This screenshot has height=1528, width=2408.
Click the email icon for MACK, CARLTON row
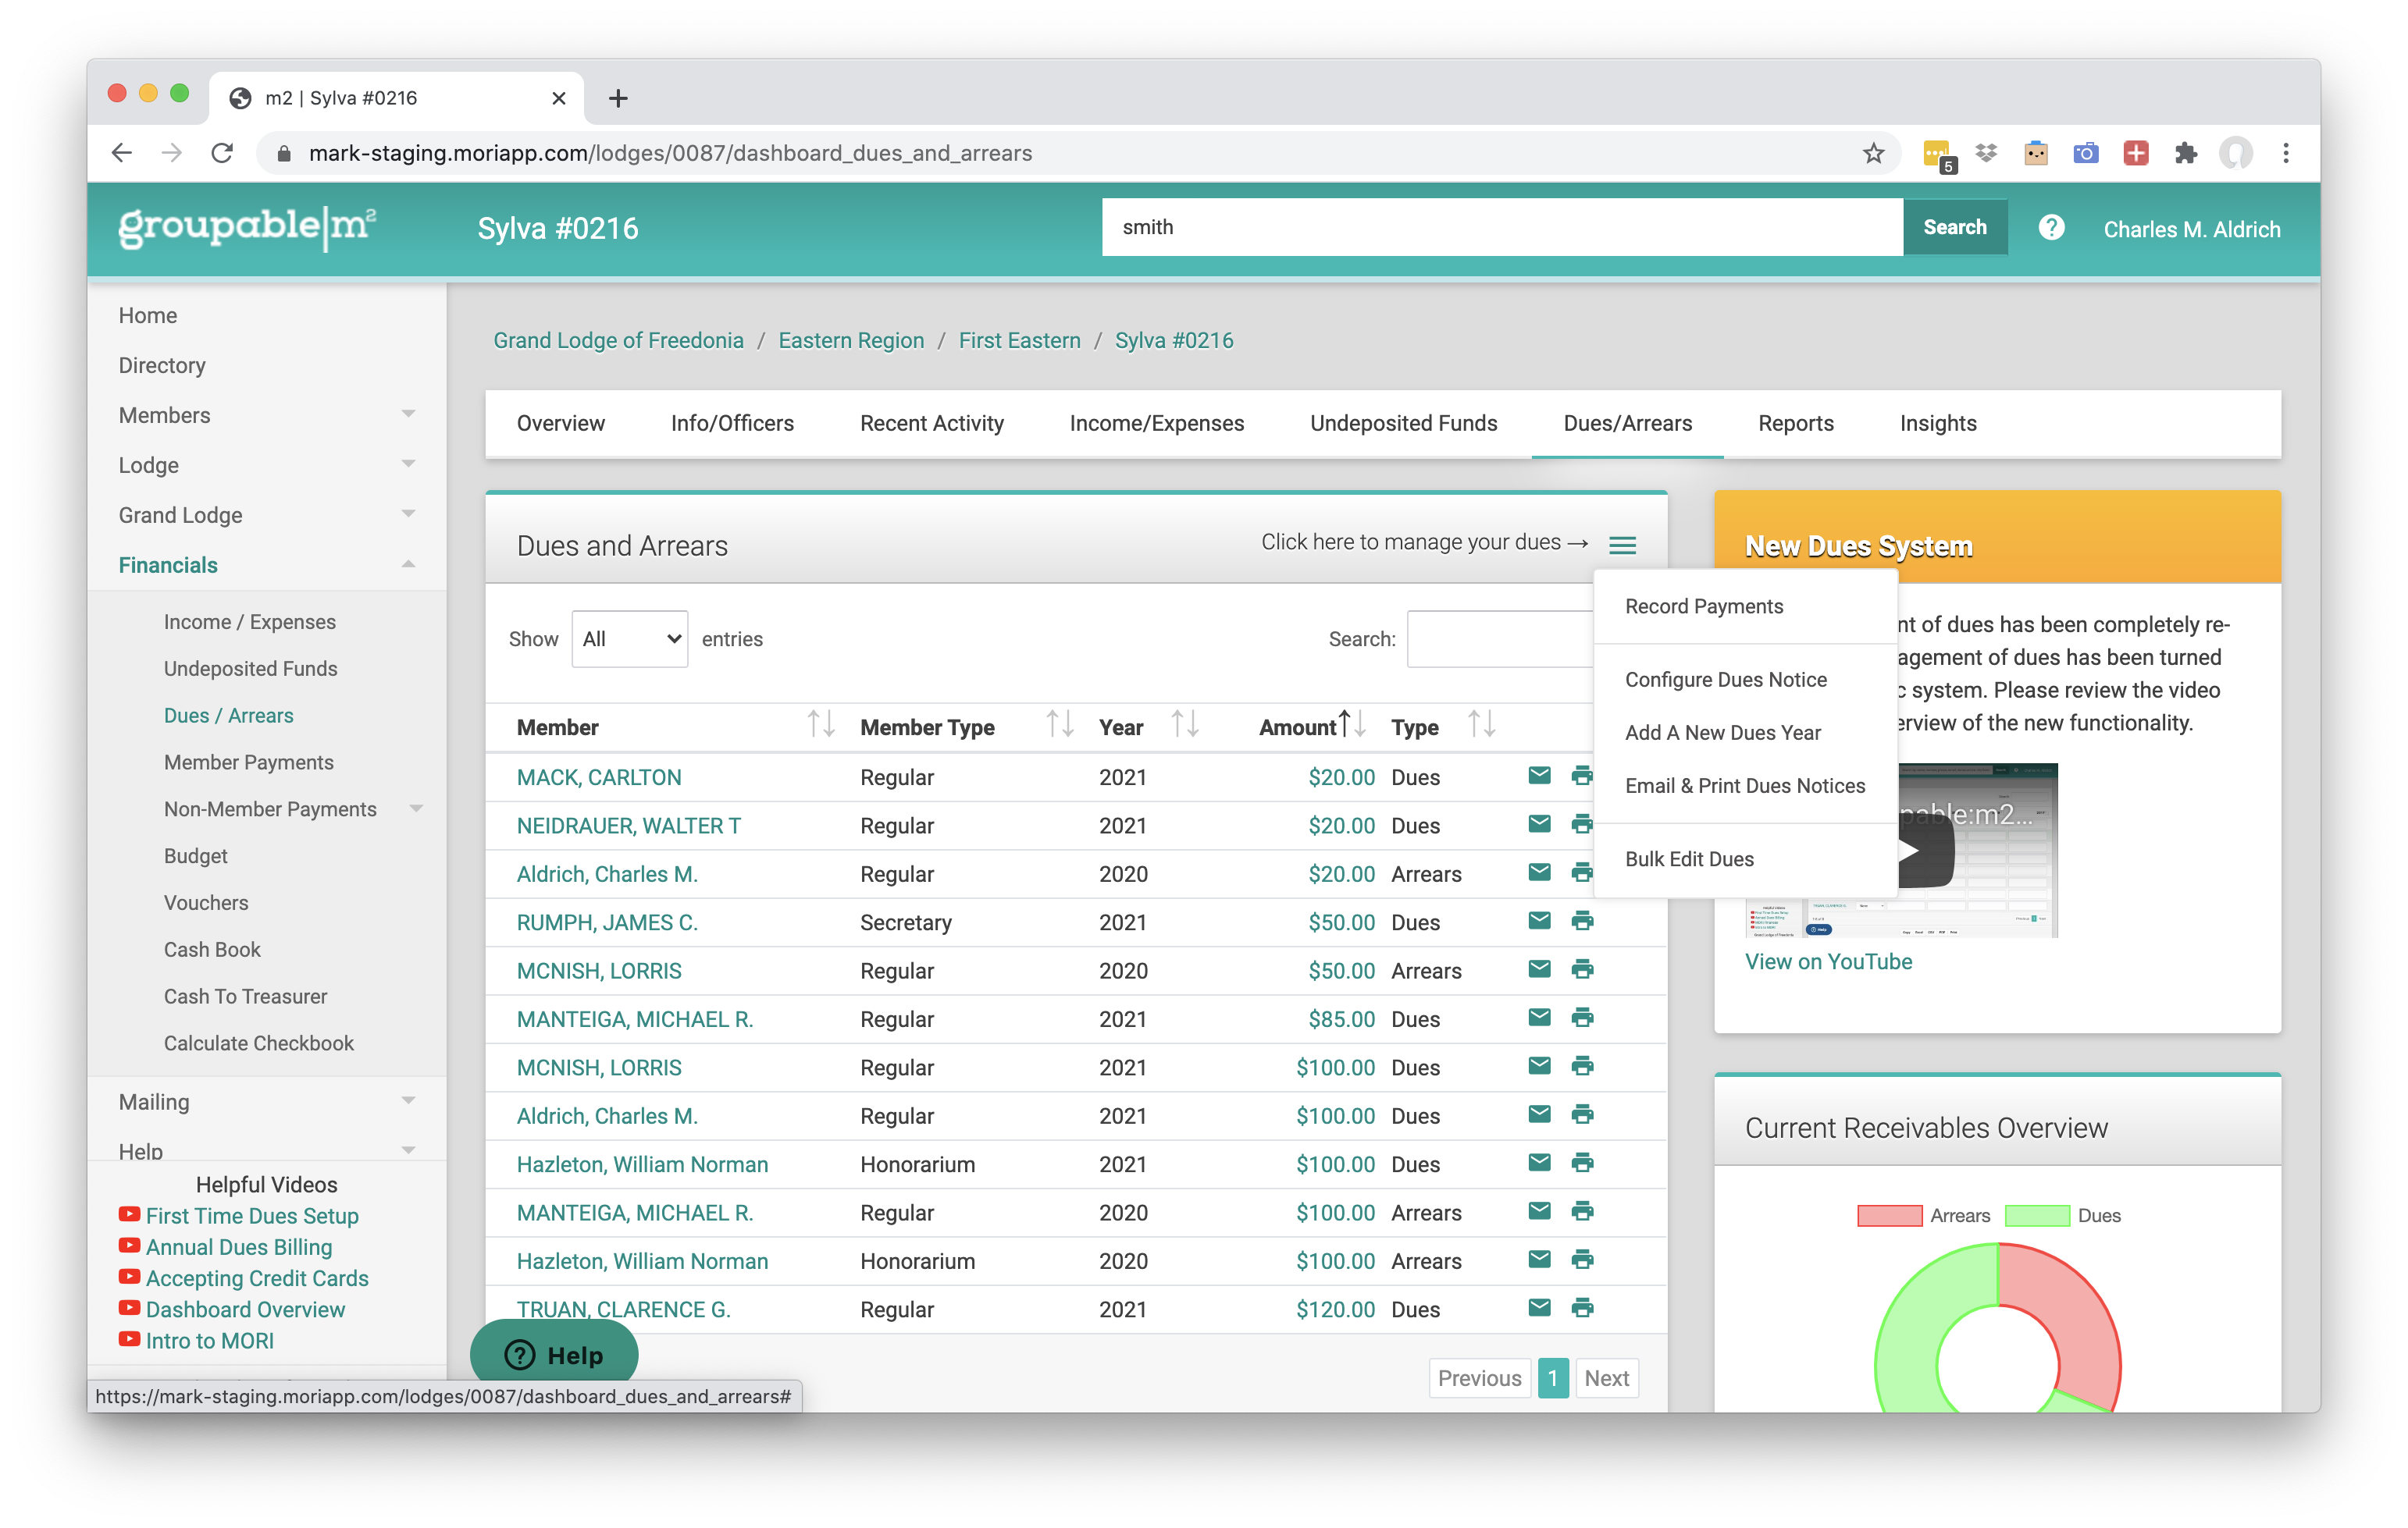pyautogui.click(x=1539, y=776)
